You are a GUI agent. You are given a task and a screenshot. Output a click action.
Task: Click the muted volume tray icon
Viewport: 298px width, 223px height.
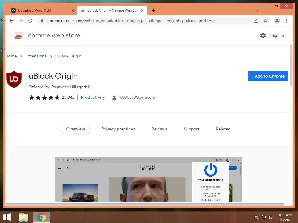(271, 217)
